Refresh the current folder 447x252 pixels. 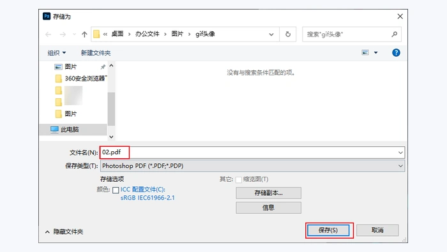click(x=288, y=34)
